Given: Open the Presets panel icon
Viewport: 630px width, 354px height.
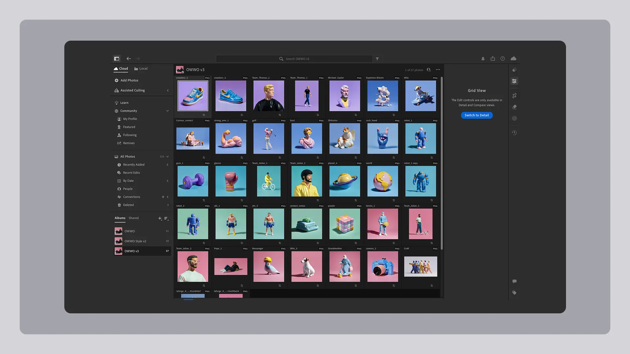Looking at the screenshot, I should pos(514,70).
